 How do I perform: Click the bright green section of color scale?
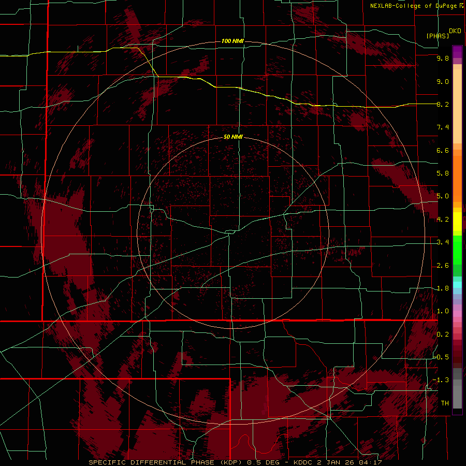(x=457, y=250)
